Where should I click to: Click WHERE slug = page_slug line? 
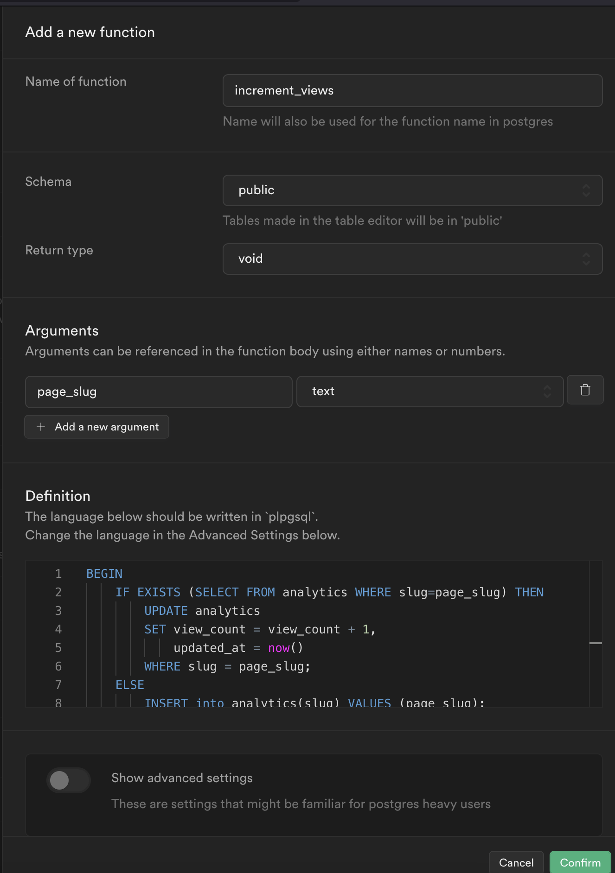point(227,666)
